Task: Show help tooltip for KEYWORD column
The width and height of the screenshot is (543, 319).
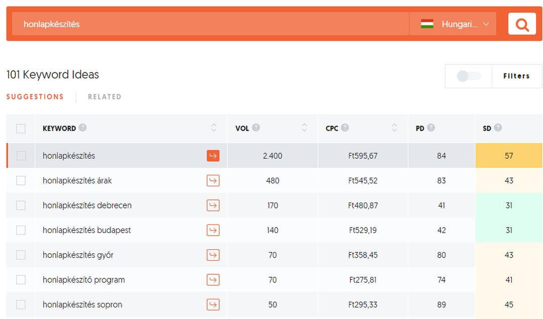Action: (x=82, y=128)
